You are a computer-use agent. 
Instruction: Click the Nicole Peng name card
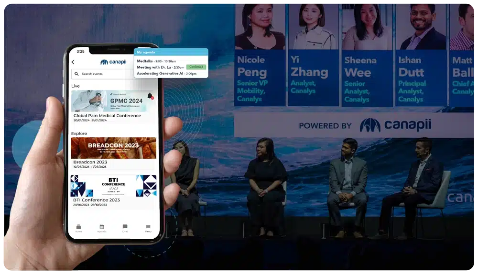coord(260,78)
